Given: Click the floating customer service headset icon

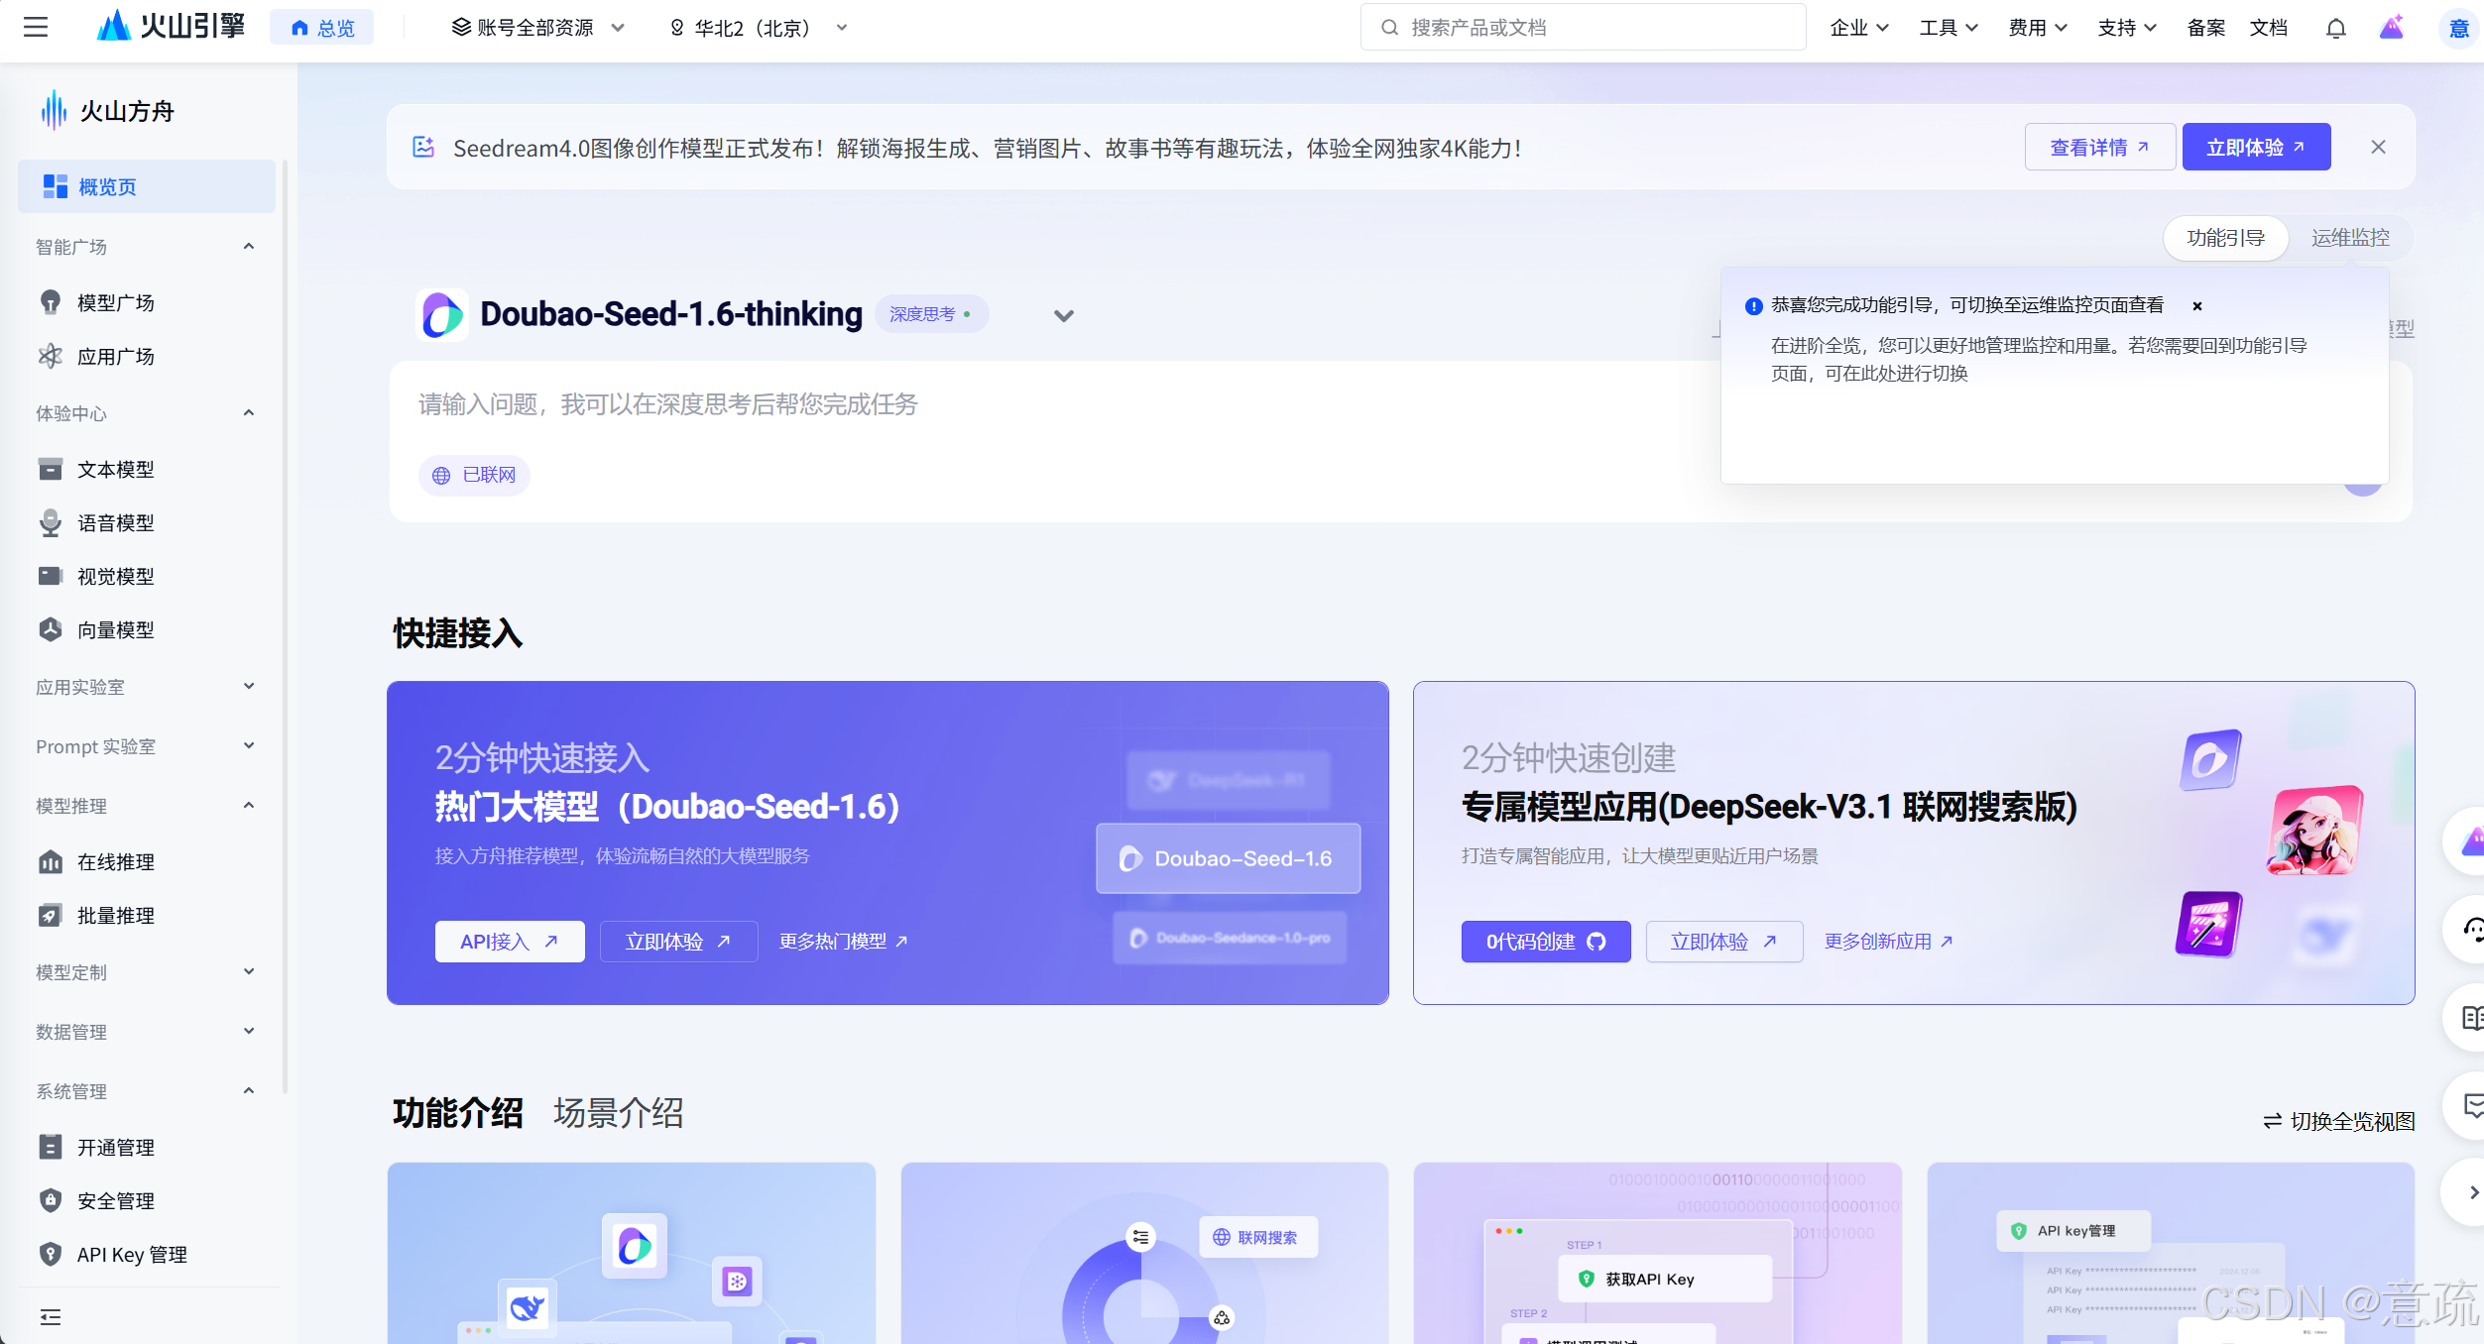Looking at the screenshot, I should pos(2471,930).
